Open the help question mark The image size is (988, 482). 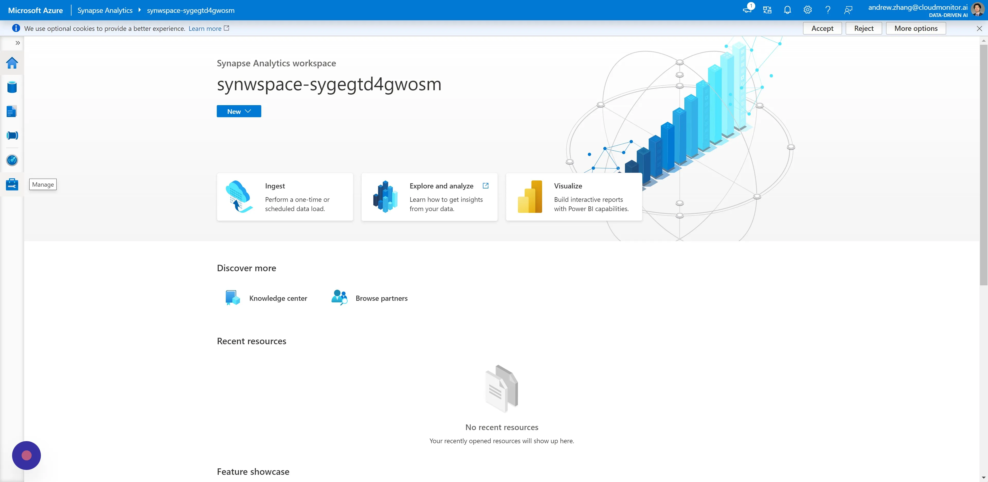pos(828,10)
